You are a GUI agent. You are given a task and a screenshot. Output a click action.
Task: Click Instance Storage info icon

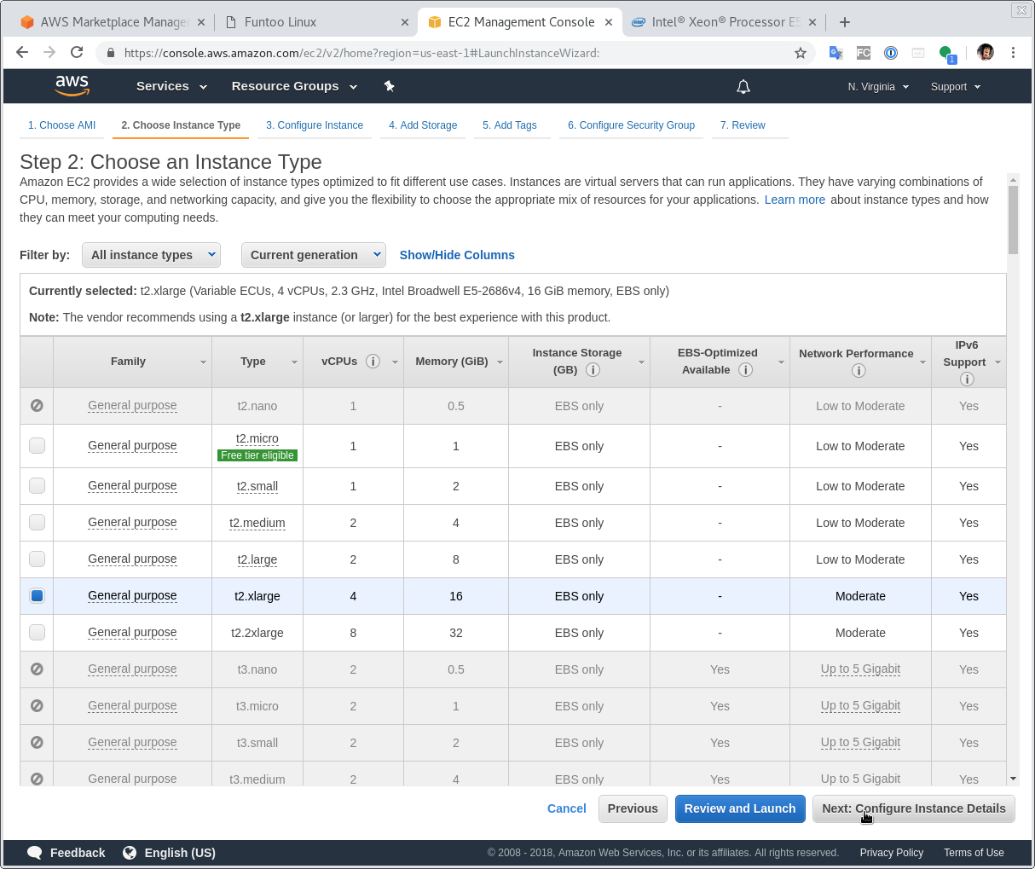[593, 370]
